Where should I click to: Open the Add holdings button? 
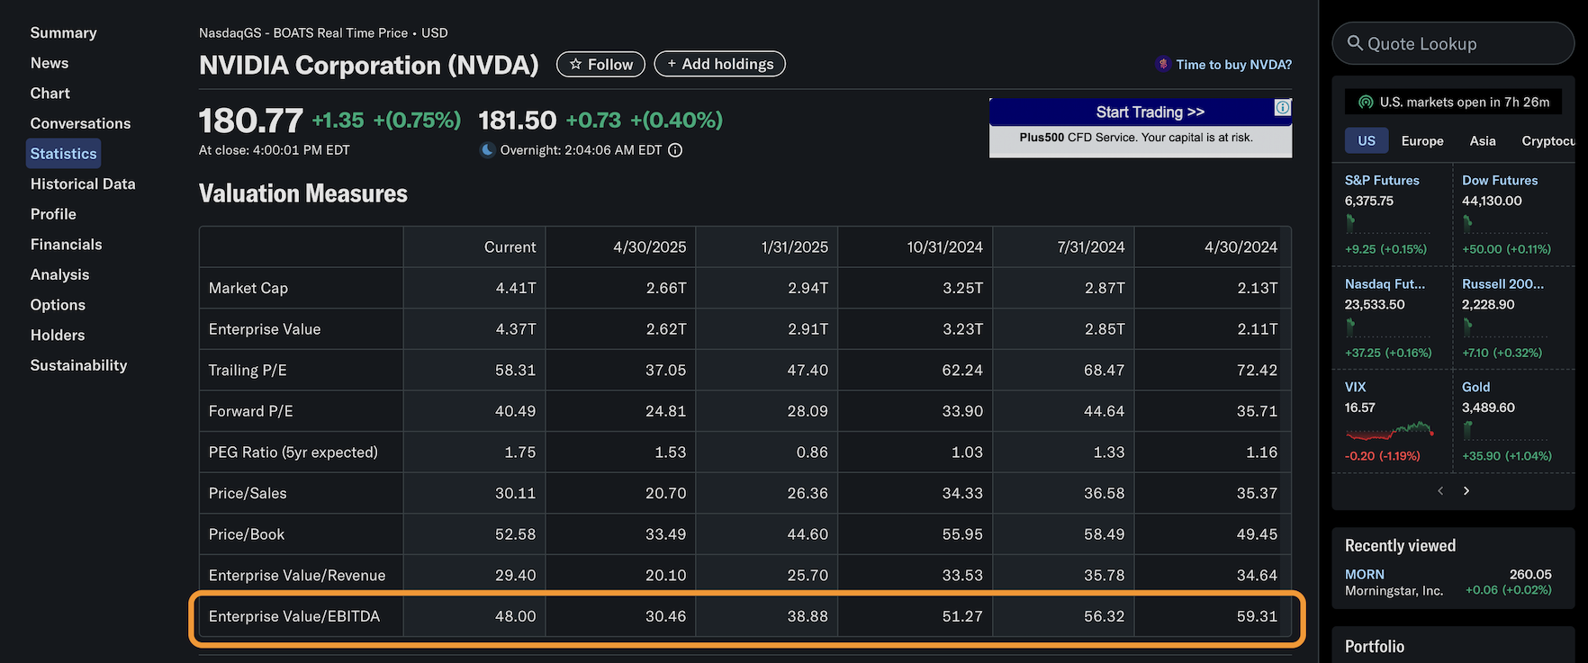(x=720, y=64)
